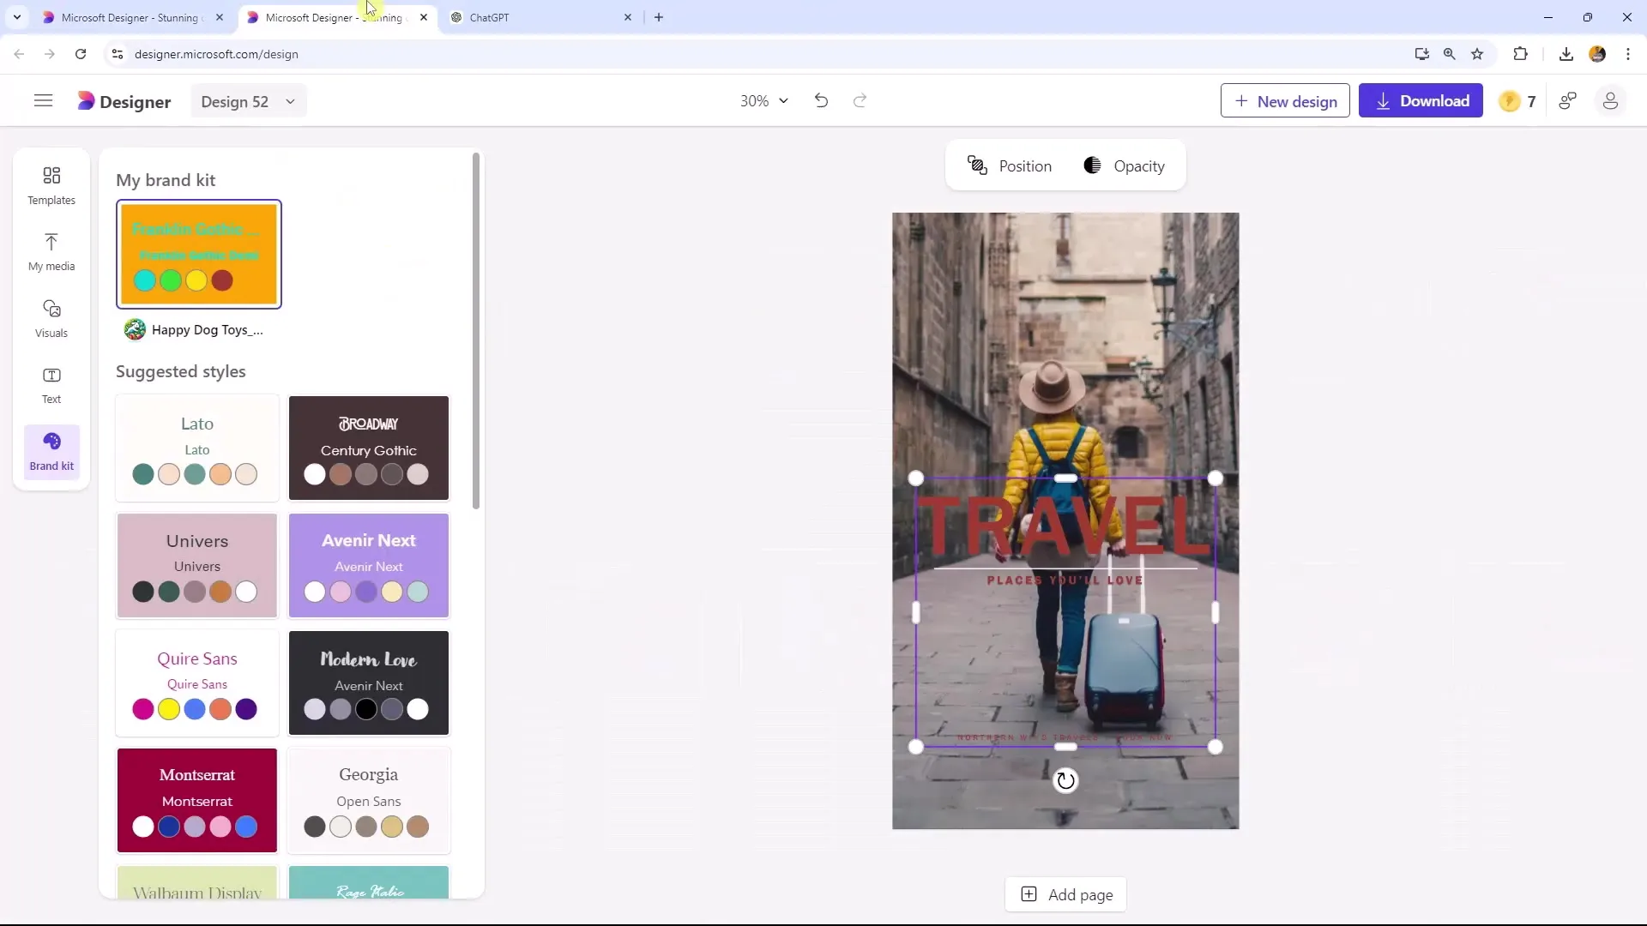This screenshot has width=1647, height=926.
Task: Click the 'My brand kit' heading
Action: [166, 180]
